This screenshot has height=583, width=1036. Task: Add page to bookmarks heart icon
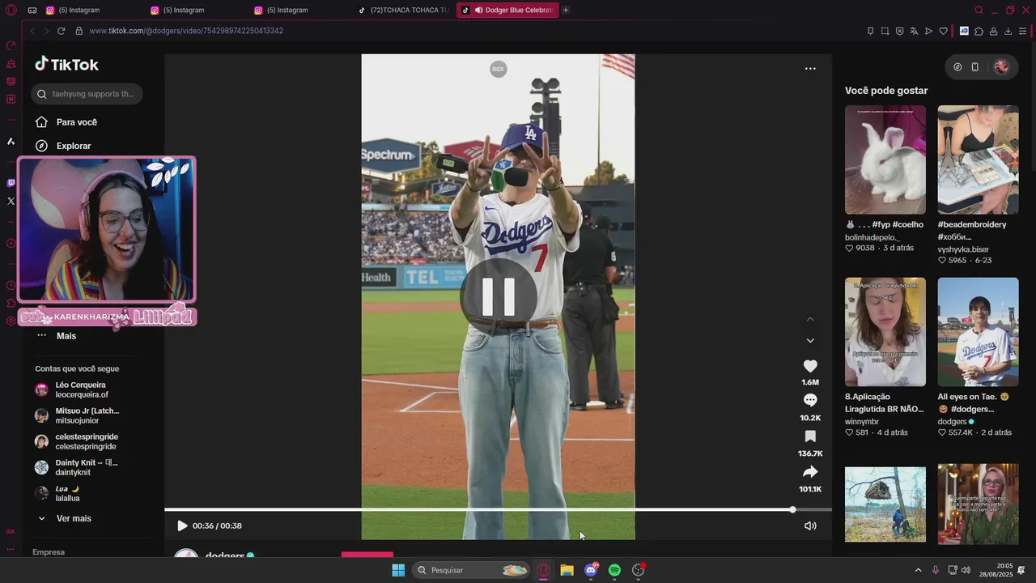(x=943, y=31)
